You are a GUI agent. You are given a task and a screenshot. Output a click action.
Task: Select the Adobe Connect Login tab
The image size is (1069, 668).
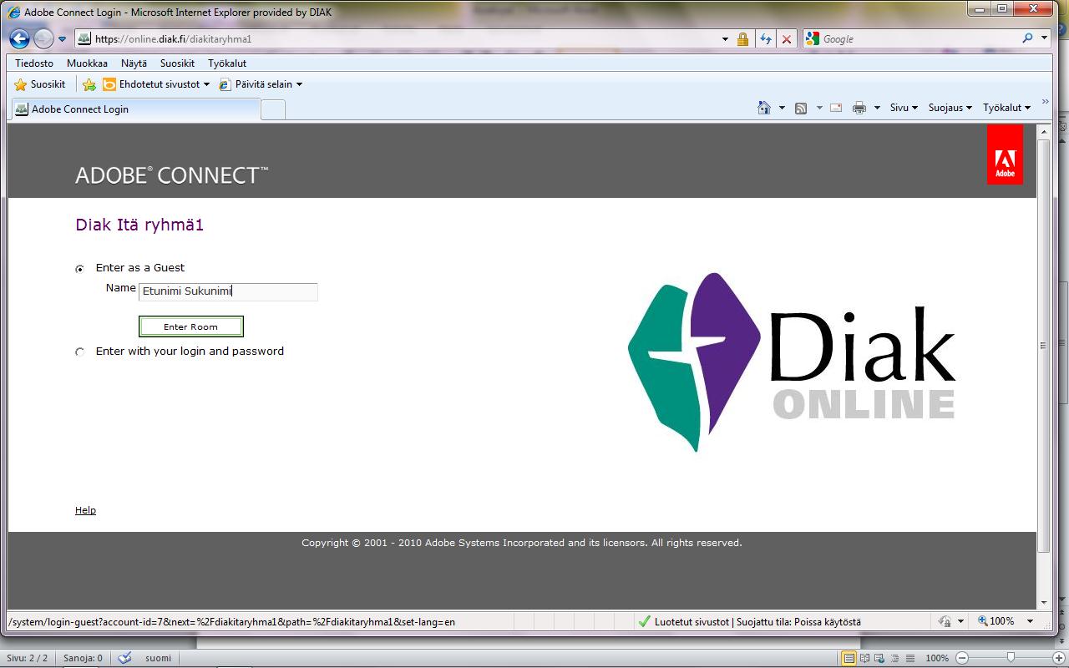tap(135, 109)
